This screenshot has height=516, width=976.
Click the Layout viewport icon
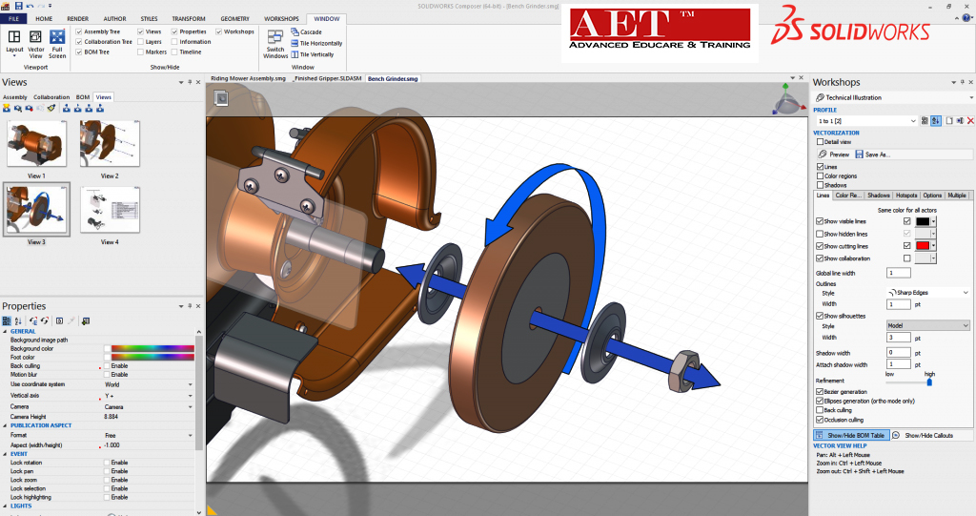[14, 38]
